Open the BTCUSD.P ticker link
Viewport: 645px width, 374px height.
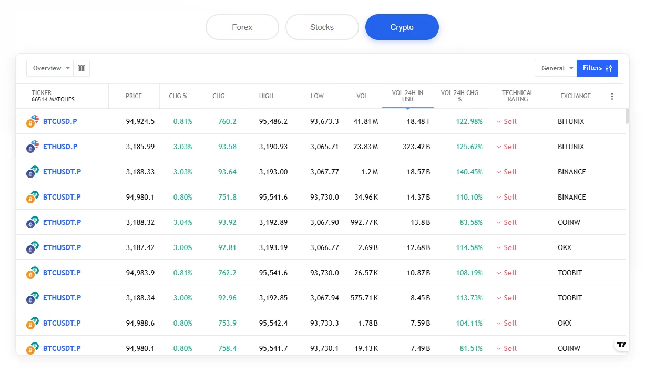tap(60, 121)
